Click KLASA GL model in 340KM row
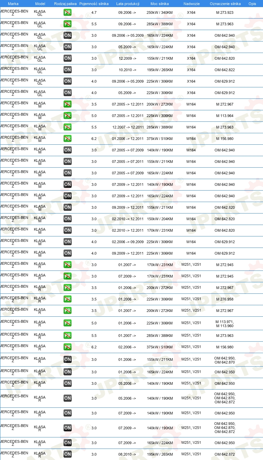 tap(40, 12)
